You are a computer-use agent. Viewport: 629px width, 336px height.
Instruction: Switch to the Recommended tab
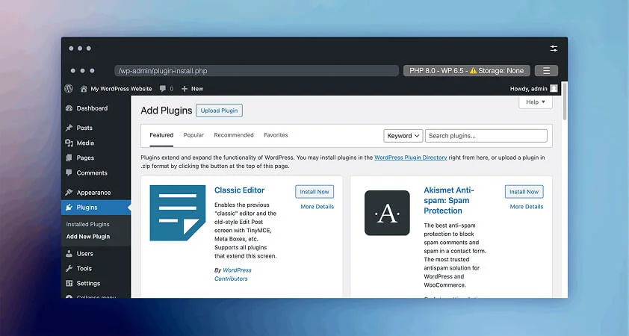[x=234, y=135]
